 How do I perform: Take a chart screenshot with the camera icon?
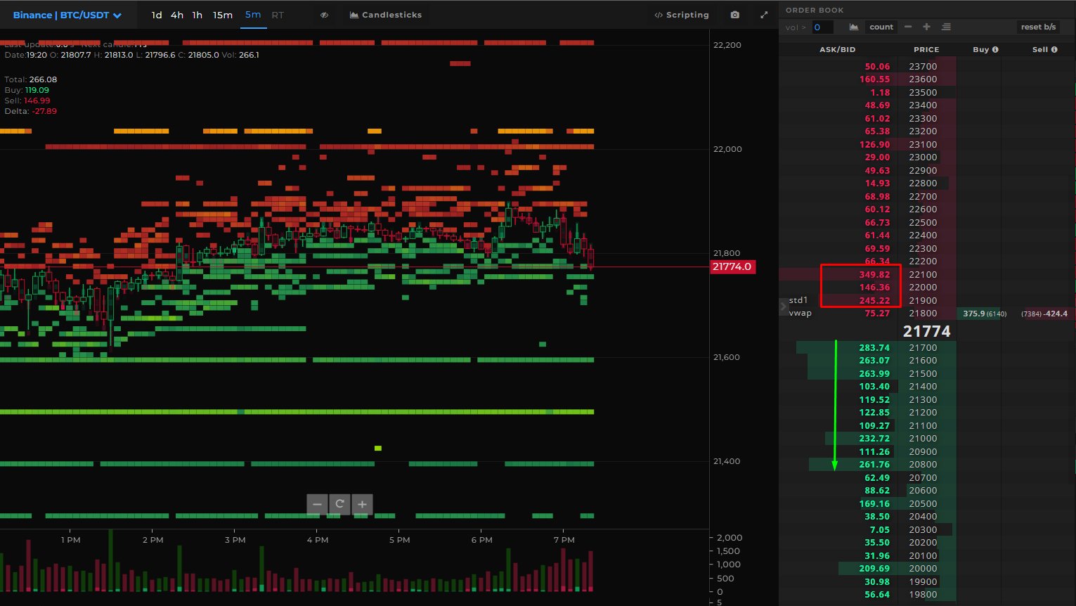(x=735, y=15)
